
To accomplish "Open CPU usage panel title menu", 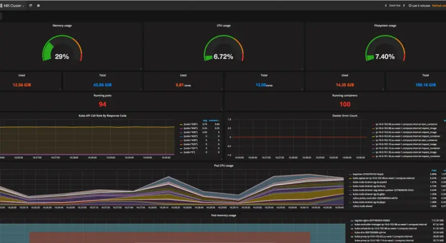I will pos(224,26).
